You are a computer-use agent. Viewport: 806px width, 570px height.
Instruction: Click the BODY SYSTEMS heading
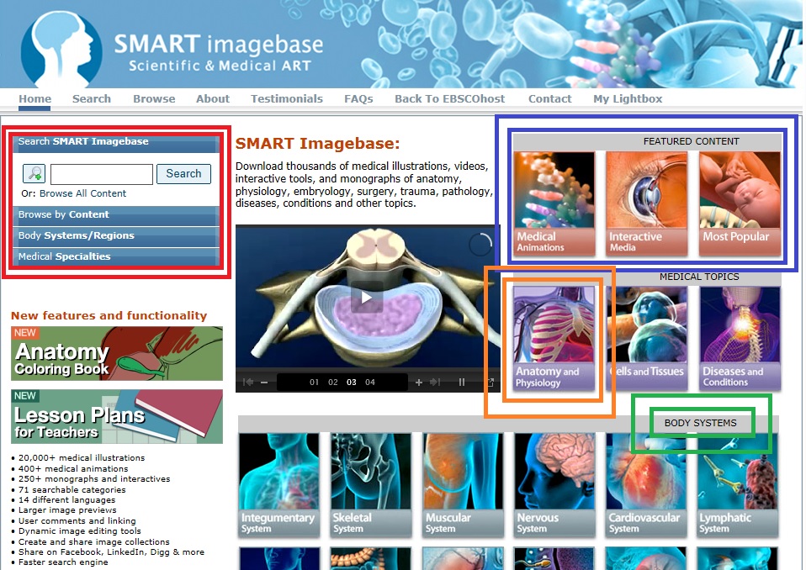[701, 423]
